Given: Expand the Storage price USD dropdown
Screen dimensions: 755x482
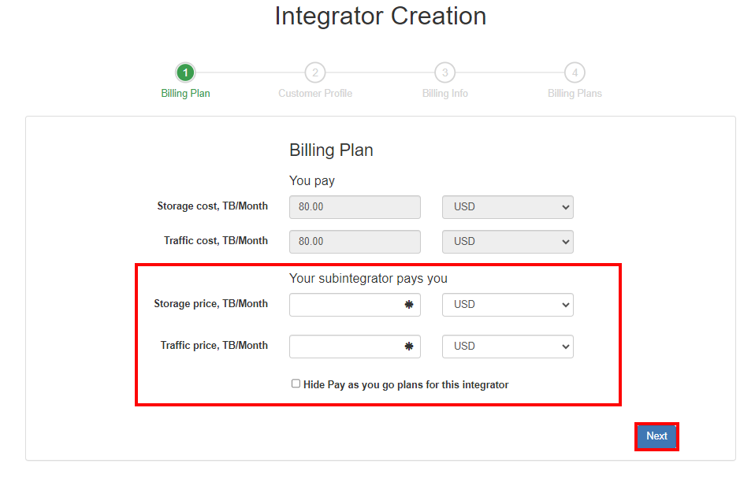Looking at the screenshot, I should (x=508, y=305).
